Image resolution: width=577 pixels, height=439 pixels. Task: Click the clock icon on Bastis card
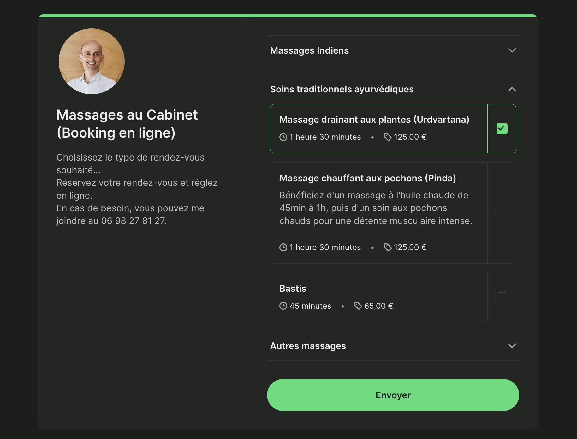(x=283, y=306)
